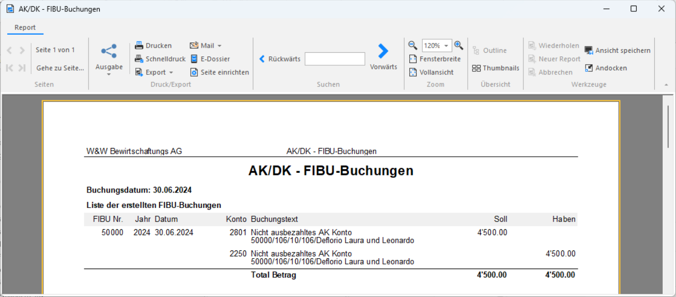Click the Total Betrag label
Image resolution: width=676 pixels, height=297 pixels.
tap(273, 275)
